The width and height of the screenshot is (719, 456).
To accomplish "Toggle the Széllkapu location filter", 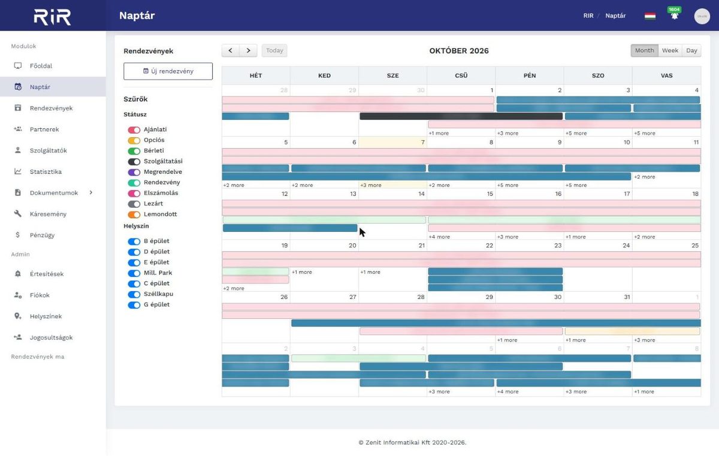I will click(134, 294).
